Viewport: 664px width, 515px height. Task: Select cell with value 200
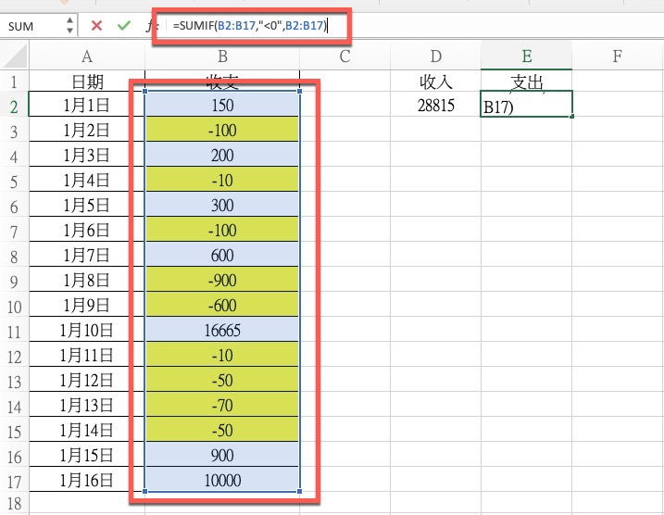click(x=222, y=155)
